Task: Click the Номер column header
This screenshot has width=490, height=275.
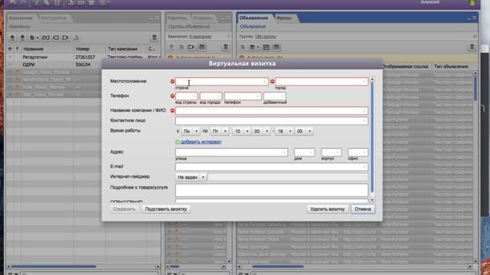Action: pos(90,49)
